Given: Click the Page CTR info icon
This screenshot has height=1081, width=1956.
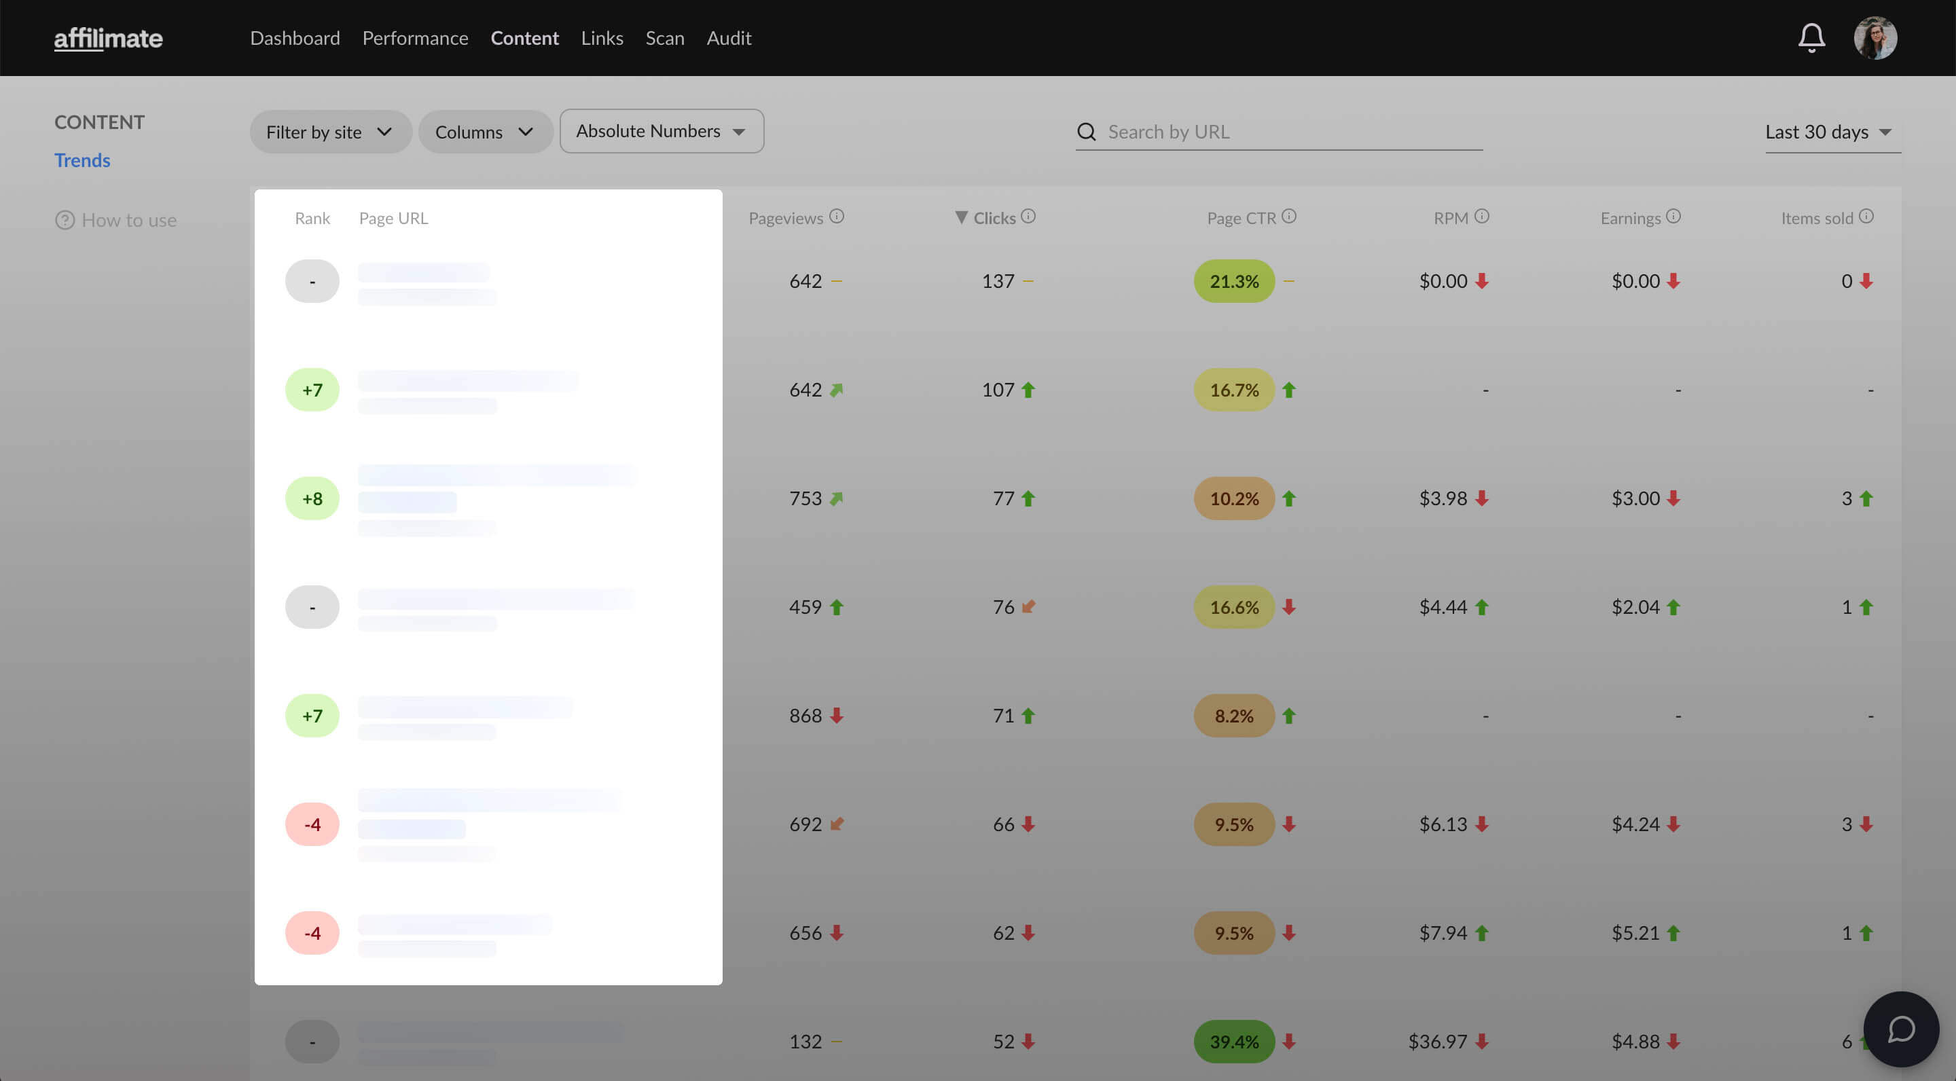Looking at the screenshot, I should (x=1288, y=217).
